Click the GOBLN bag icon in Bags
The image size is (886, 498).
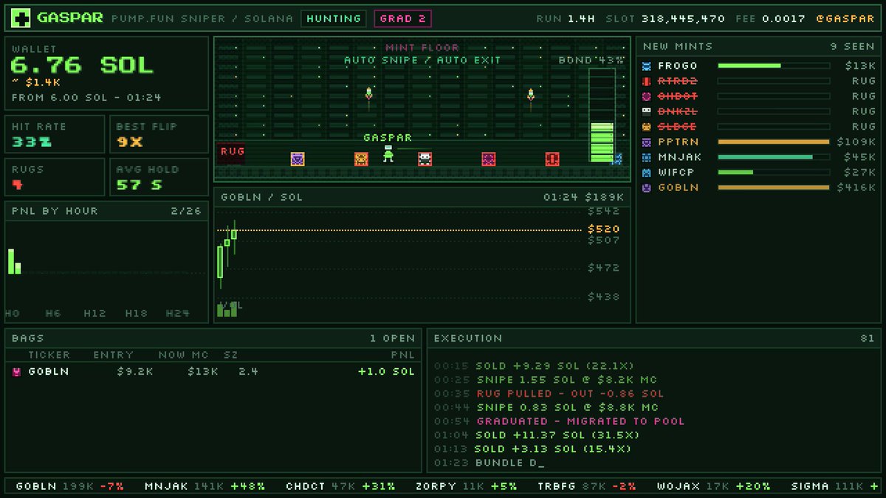click(17, 372)
